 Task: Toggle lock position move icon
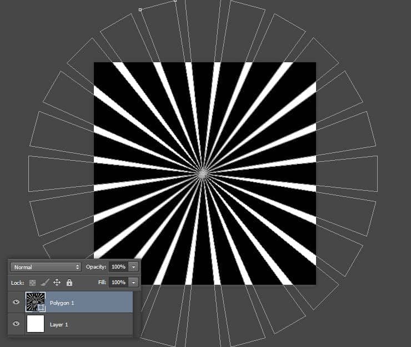[57, 282]
